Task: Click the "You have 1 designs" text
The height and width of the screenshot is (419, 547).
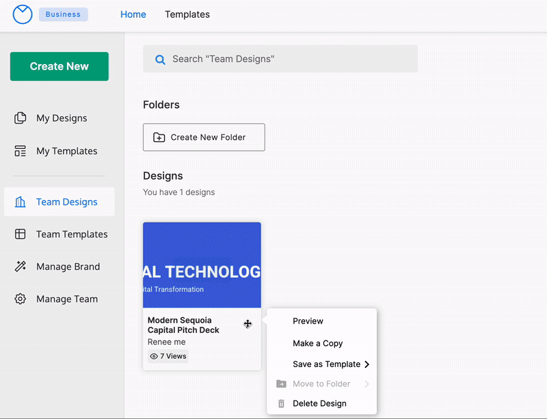Action: [179, 192]
